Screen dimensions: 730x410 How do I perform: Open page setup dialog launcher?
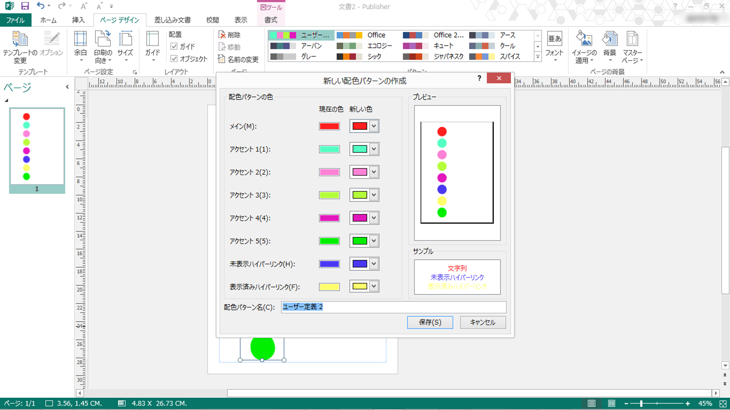coord(134,72)
